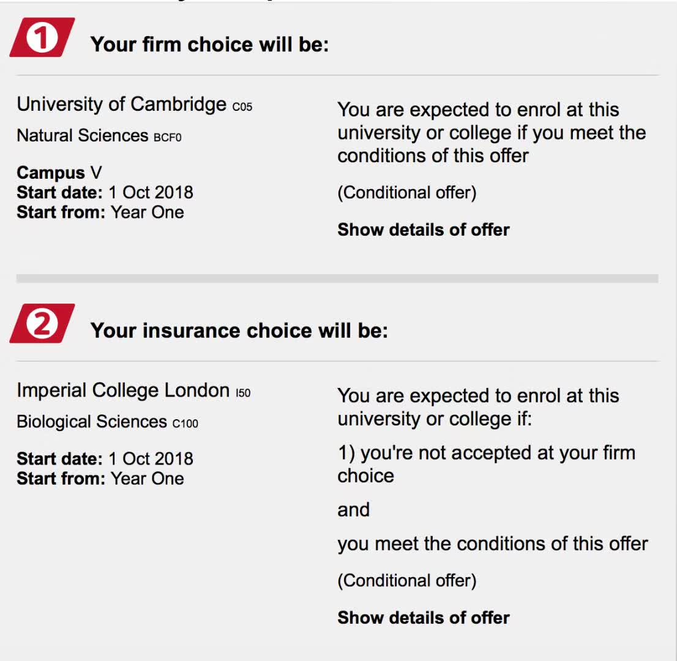677x661 pixels.
Task: Click the Start date under Biological Sciences
Action: [x=105, y=459]
